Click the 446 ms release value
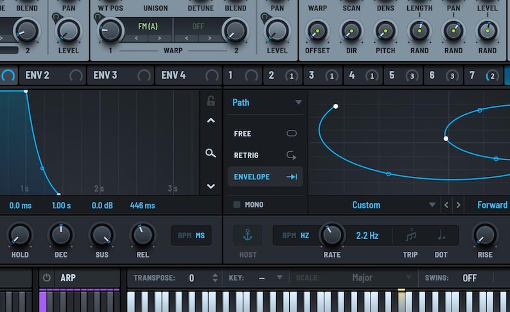This screenshot has width=510, height=312. click(143, 205)
